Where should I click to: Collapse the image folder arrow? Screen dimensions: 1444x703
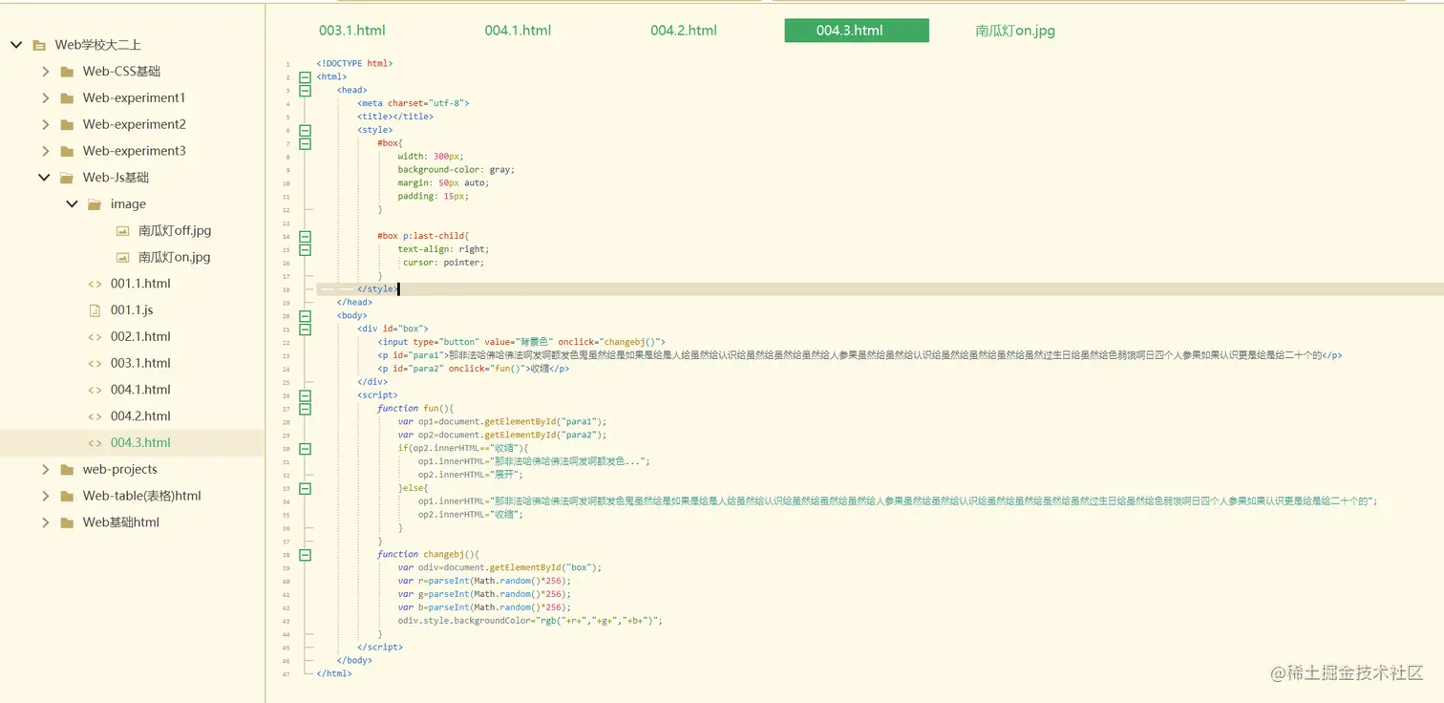tap(72, 204)
